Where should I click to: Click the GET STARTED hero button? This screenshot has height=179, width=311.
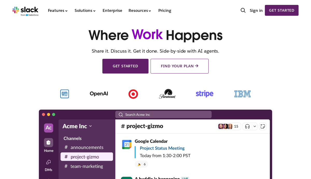click(125, 66)
